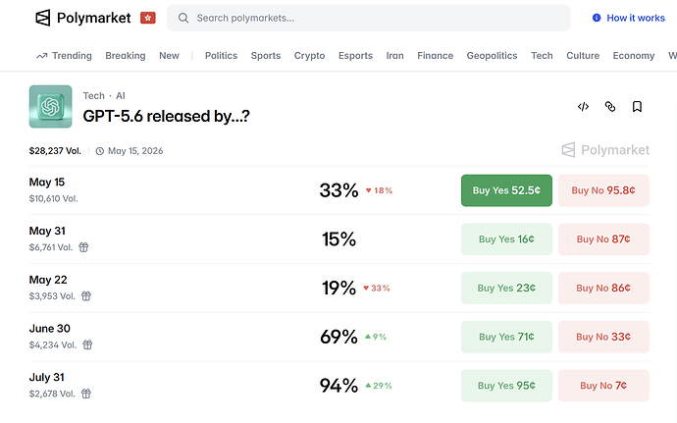Click the $6,761 Vol. text
This screenshot has width=677, height=423.
click(x=51, y=247)
